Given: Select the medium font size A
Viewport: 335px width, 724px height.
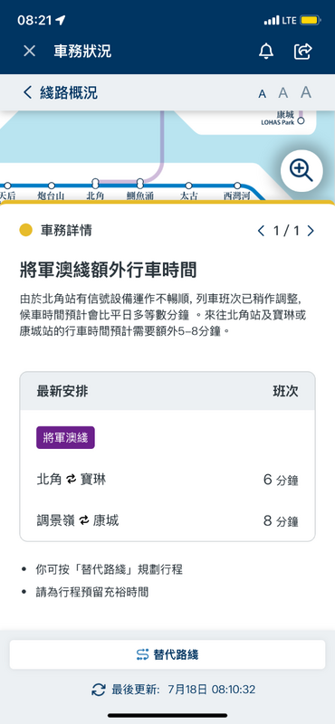Looking at the screenshot, I should pos(282,93).
